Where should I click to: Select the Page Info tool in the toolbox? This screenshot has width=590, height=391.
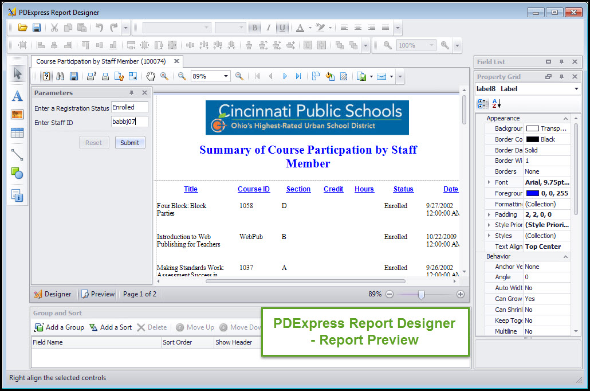tap(17, 196)
